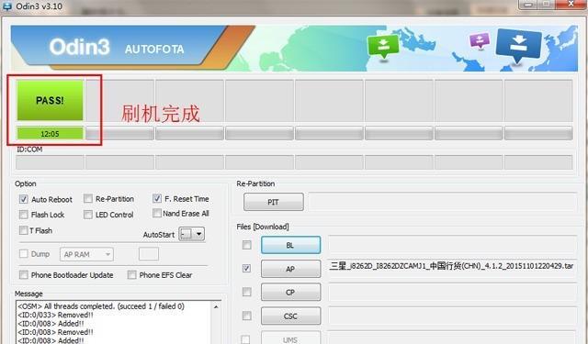
Task: Click the green PASS! status box
Action: coord(50,100)
